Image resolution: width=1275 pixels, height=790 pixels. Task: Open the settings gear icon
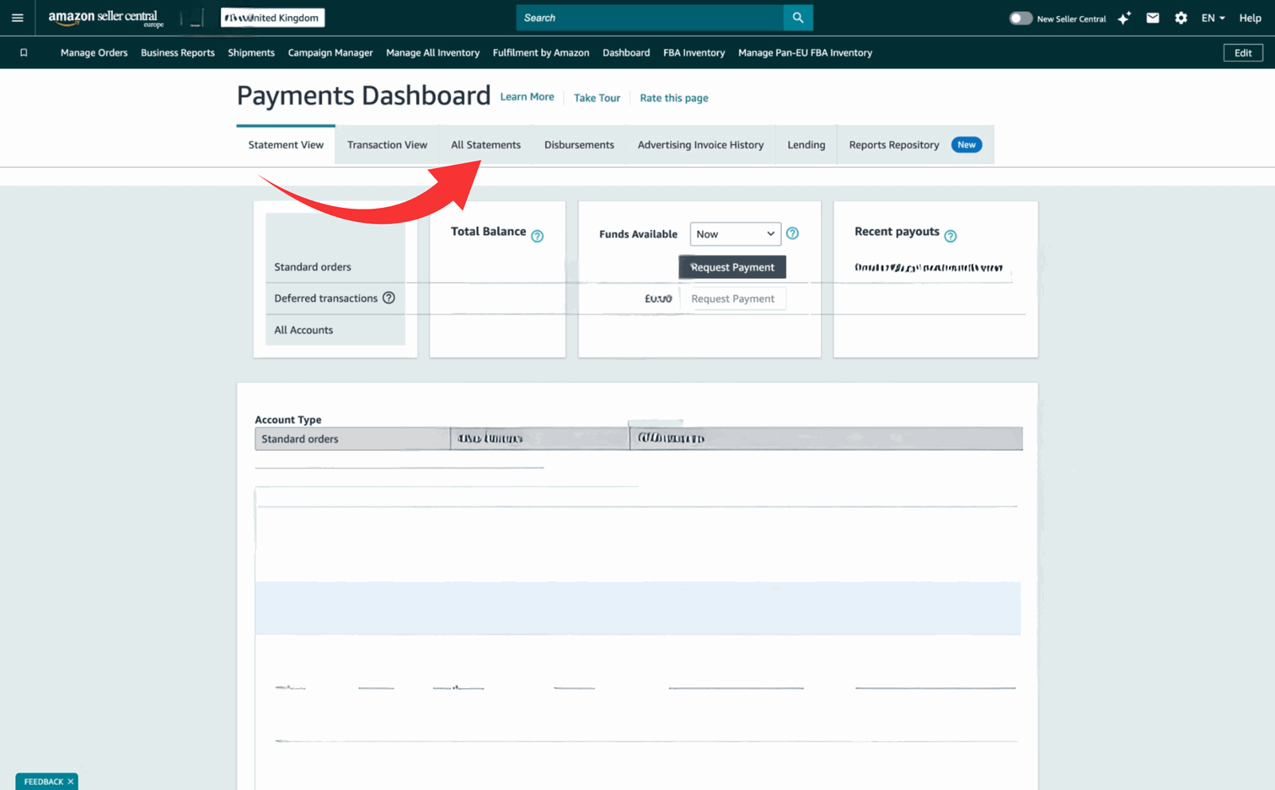pyautogui.click(x=1181, y=18)
